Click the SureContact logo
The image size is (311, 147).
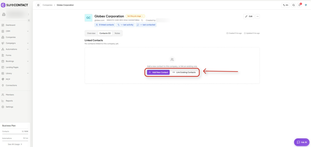coord(15,5)
